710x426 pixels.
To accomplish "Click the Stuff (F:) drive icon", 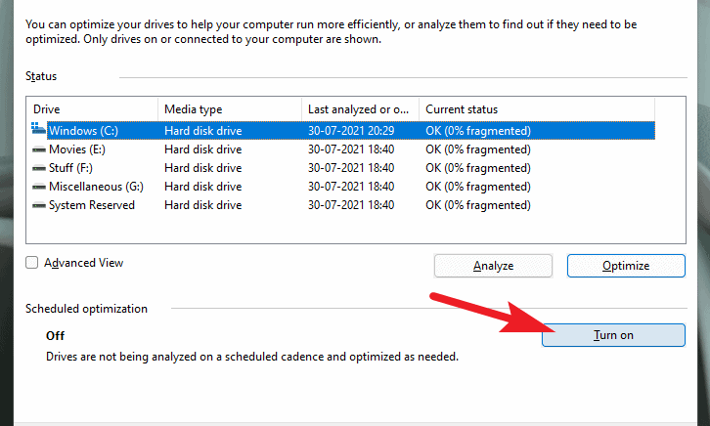I will click(39, 168).
